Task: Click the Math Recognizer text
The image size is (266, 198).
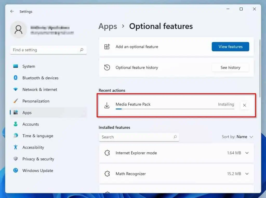Action: 131,174
